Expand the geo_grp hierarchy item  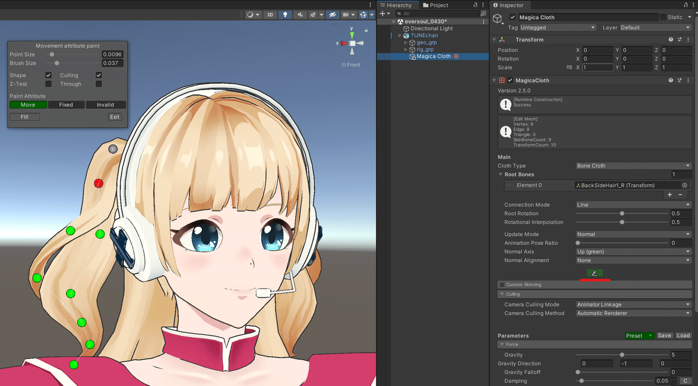coord(406,42)
